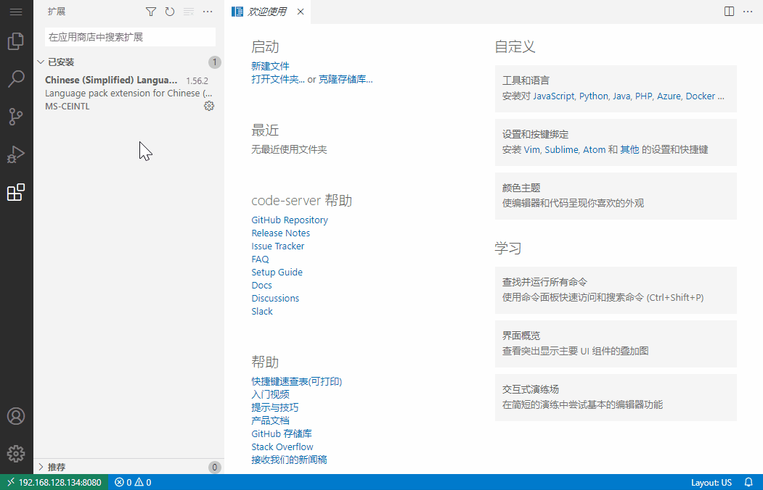
Task: Open the gear on the Chinese language pack
Action: click(x=209, y=106)
